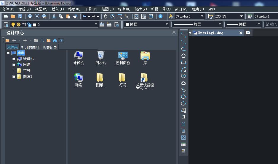Toggle the layer lock icon

[x=29, y=24]
